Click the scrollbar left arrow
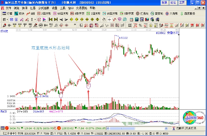 (108, 129)
